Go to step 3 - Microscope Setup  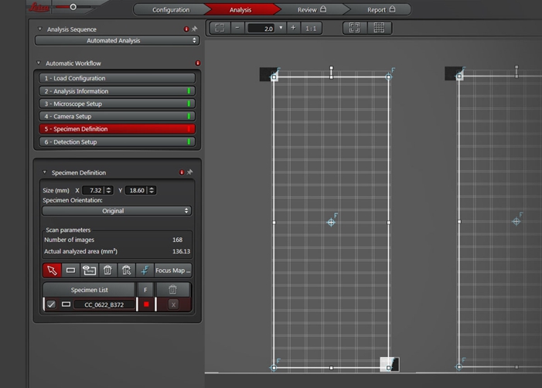coord(116,104)
